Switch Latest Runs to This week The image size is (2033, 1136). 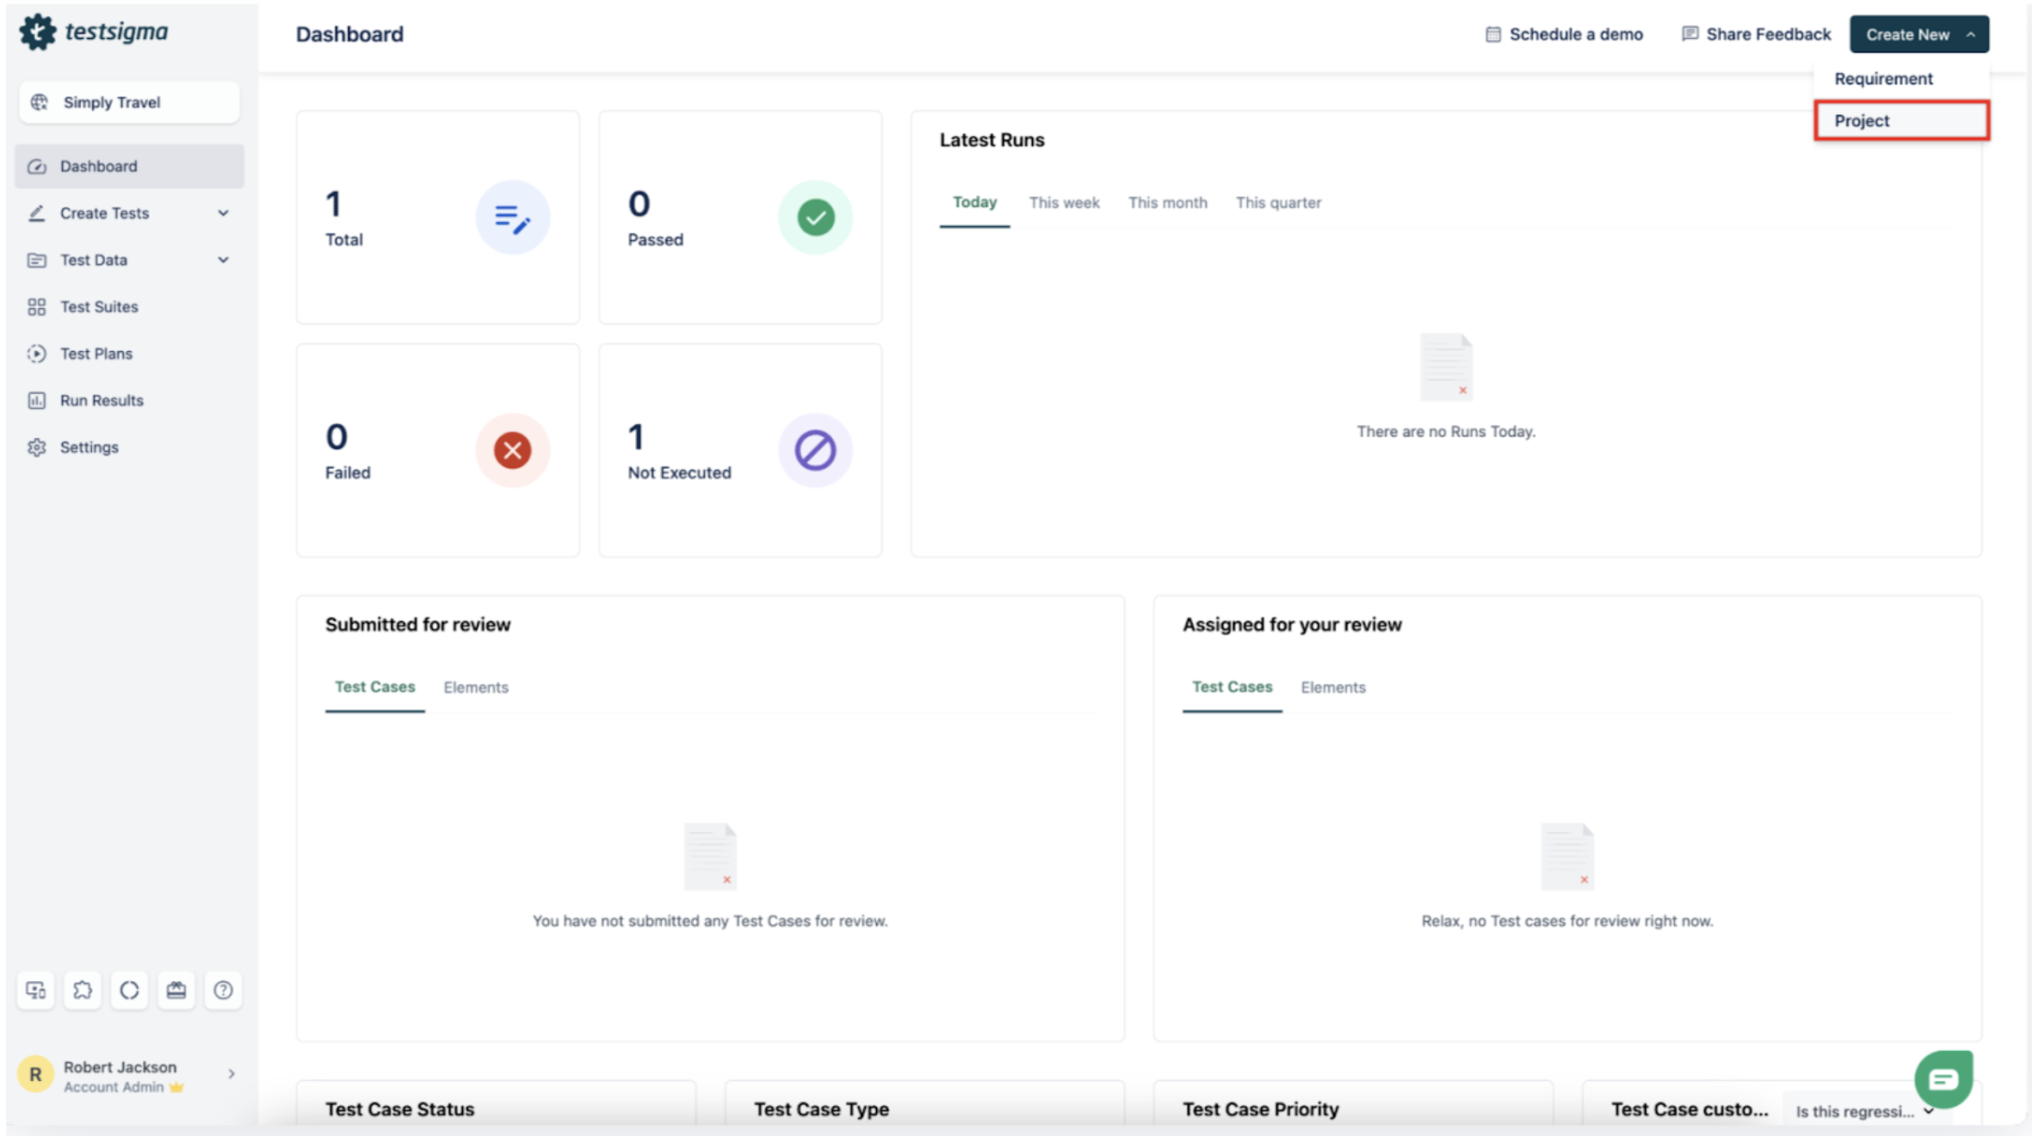tap(1064, 203)
